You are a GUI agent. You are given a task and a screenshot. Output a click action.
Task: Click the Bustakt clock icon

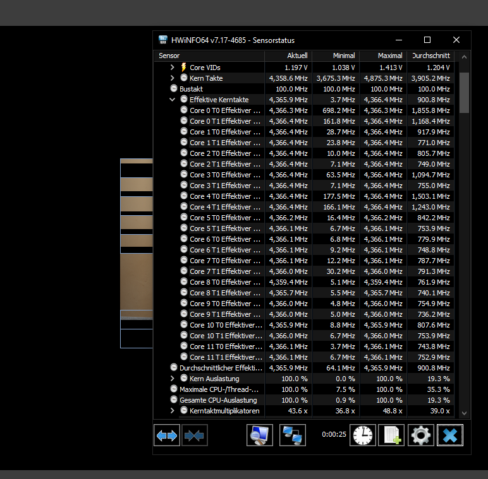(x=174, y=88)
